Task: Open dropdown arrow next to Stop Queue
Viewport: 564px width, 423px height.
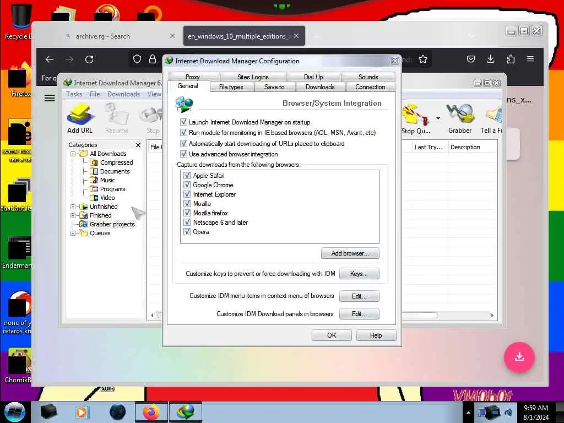Action: (x=438, y=118)
